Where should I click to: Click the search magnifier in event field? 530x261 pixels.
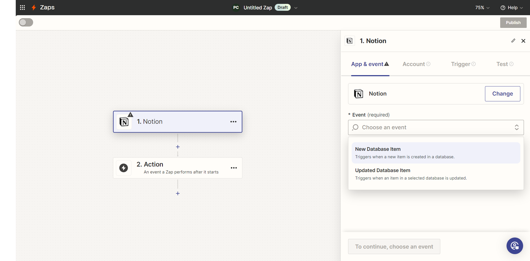(355, 127)
